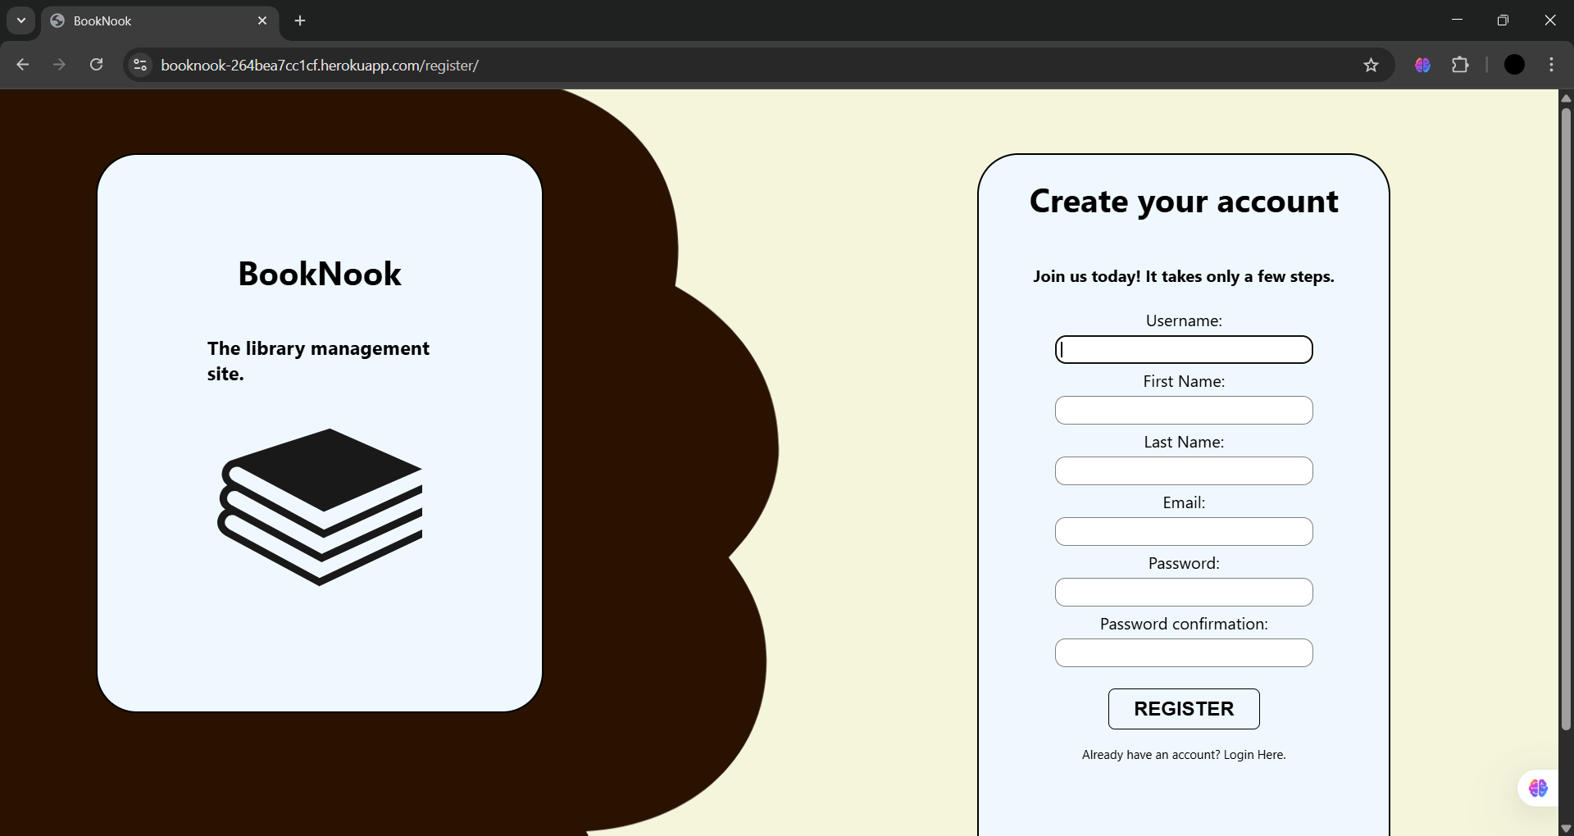Open a new browser tab
Image resolution: width=1574 pixels, height=836 pixels.
(300, 20)
